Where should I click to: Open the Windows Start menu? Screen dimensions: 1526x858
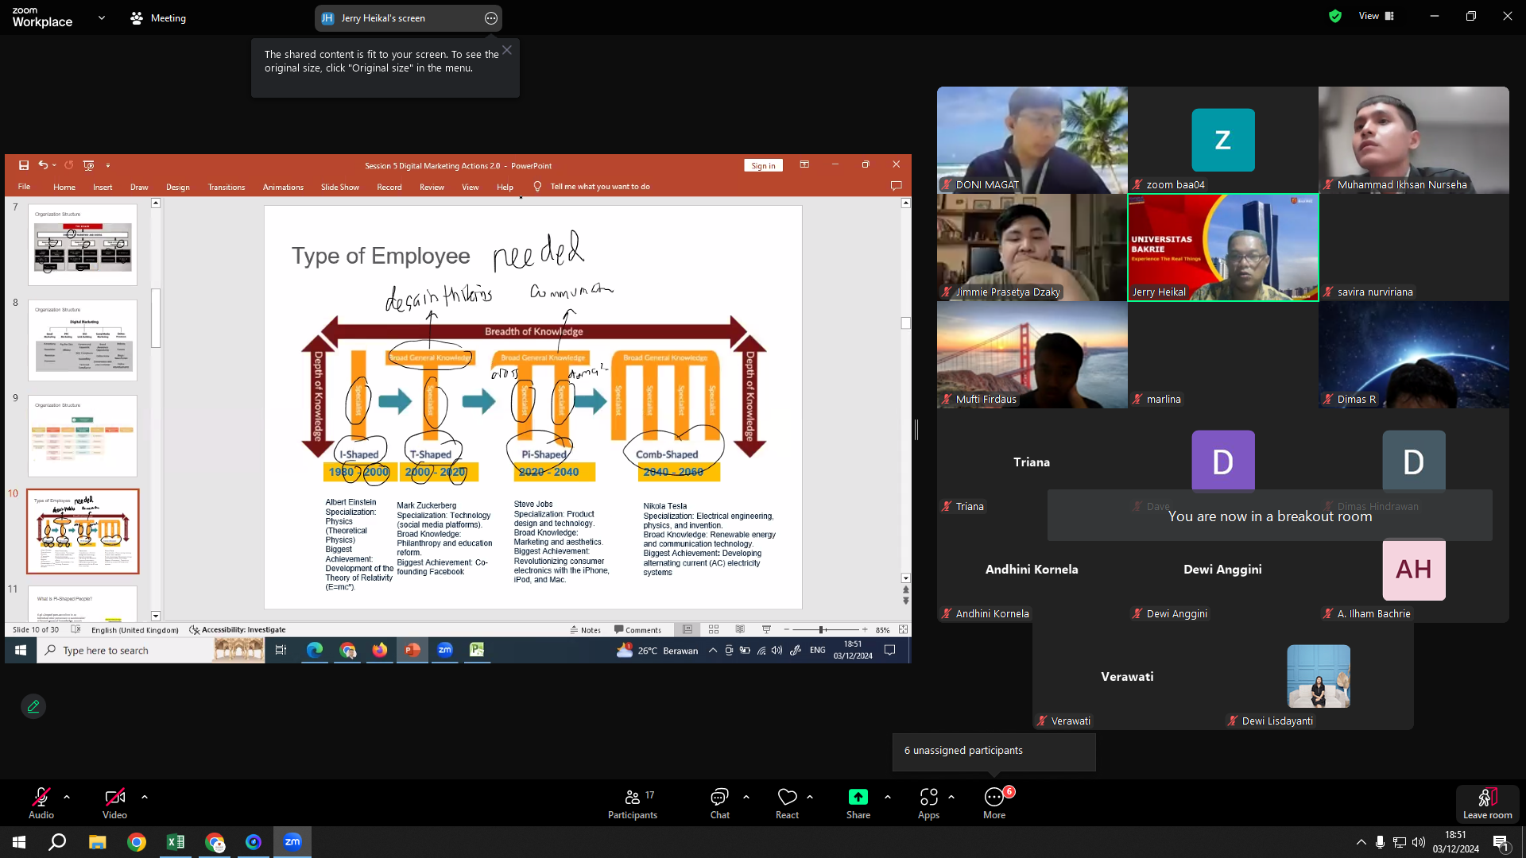[x=19, y=842]
